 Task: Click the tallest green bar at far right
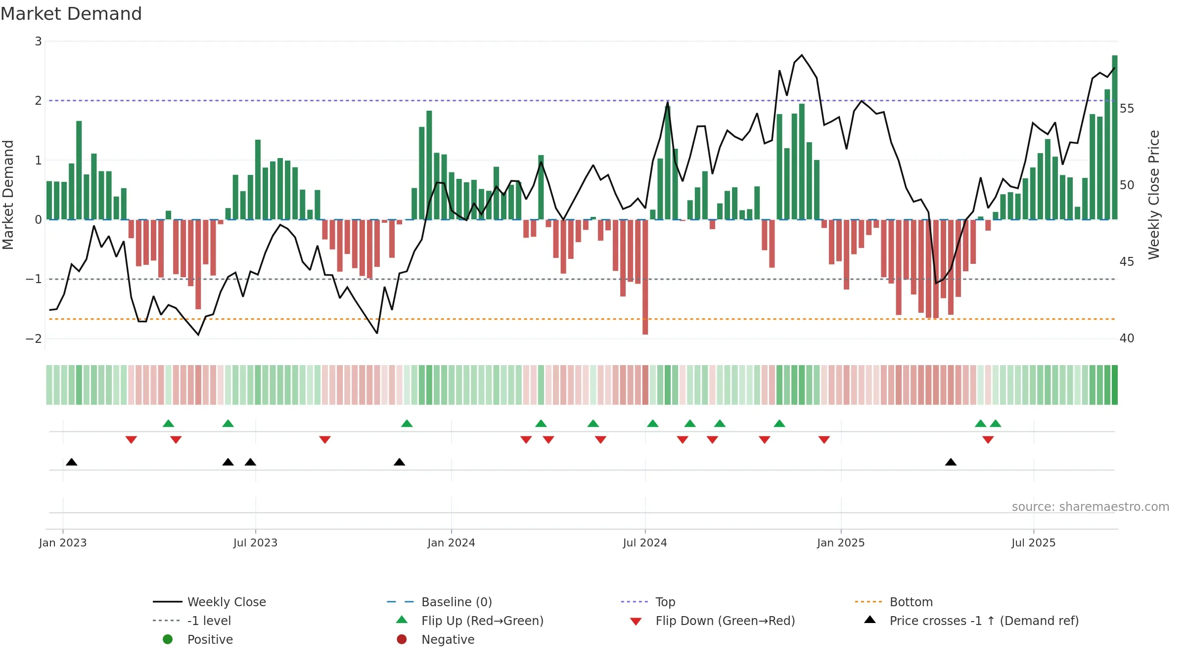click(x=1115, y=137)
